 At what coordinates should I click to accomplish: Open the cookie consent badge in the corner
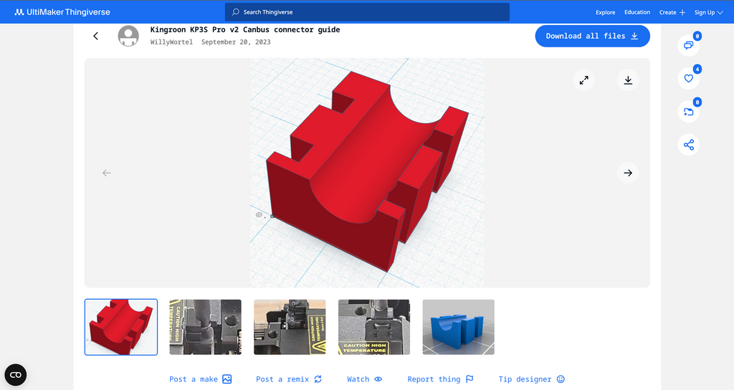(x=16, y=375)
